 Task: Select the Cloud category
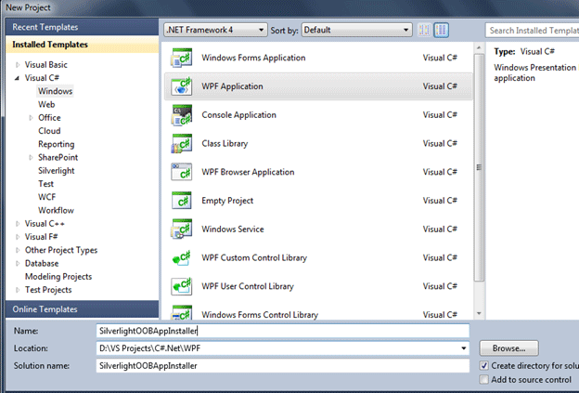(49, 131)
